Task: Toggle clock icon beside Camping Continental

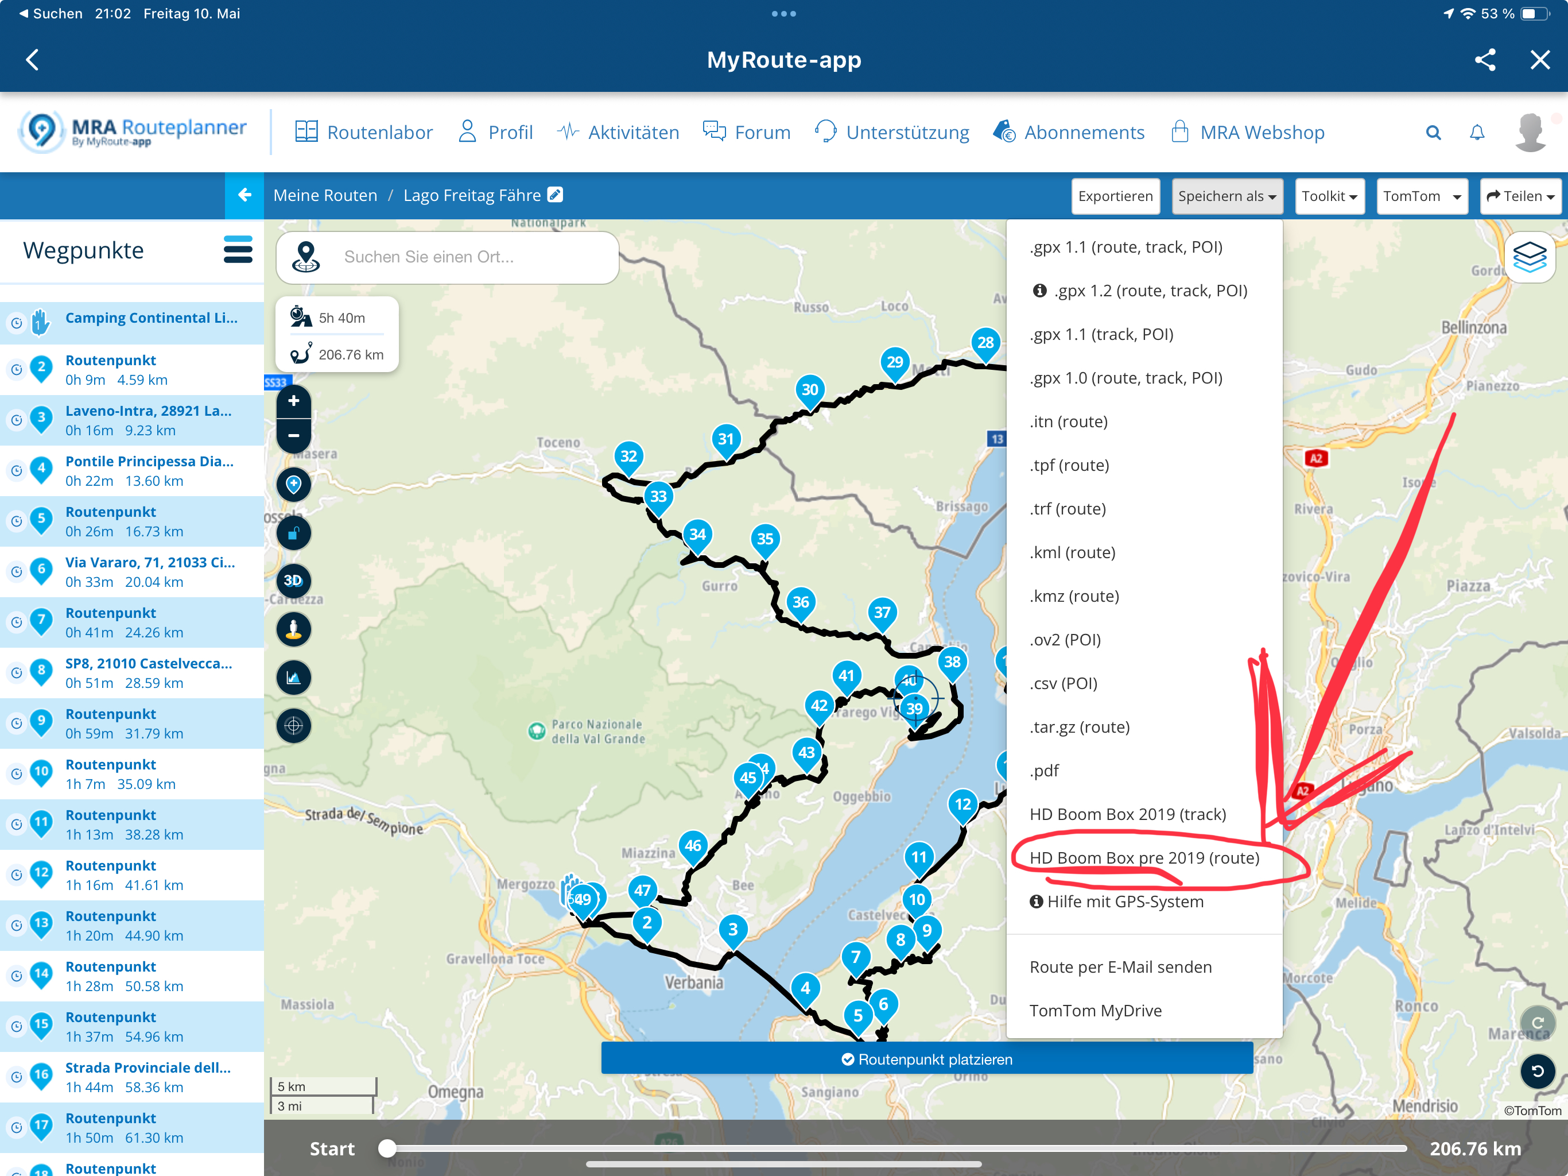Action: coord(15,323)
